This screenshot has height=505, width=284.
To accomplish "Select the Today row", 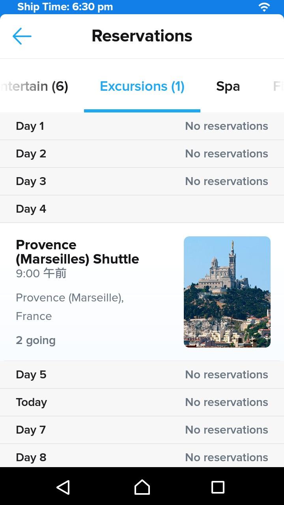I will pos(142,402).
